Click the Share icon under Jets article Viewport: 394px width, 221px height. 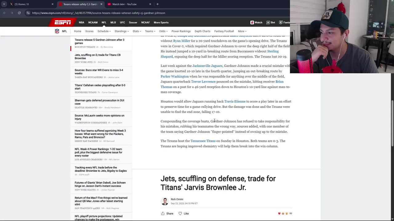(167, 213)
